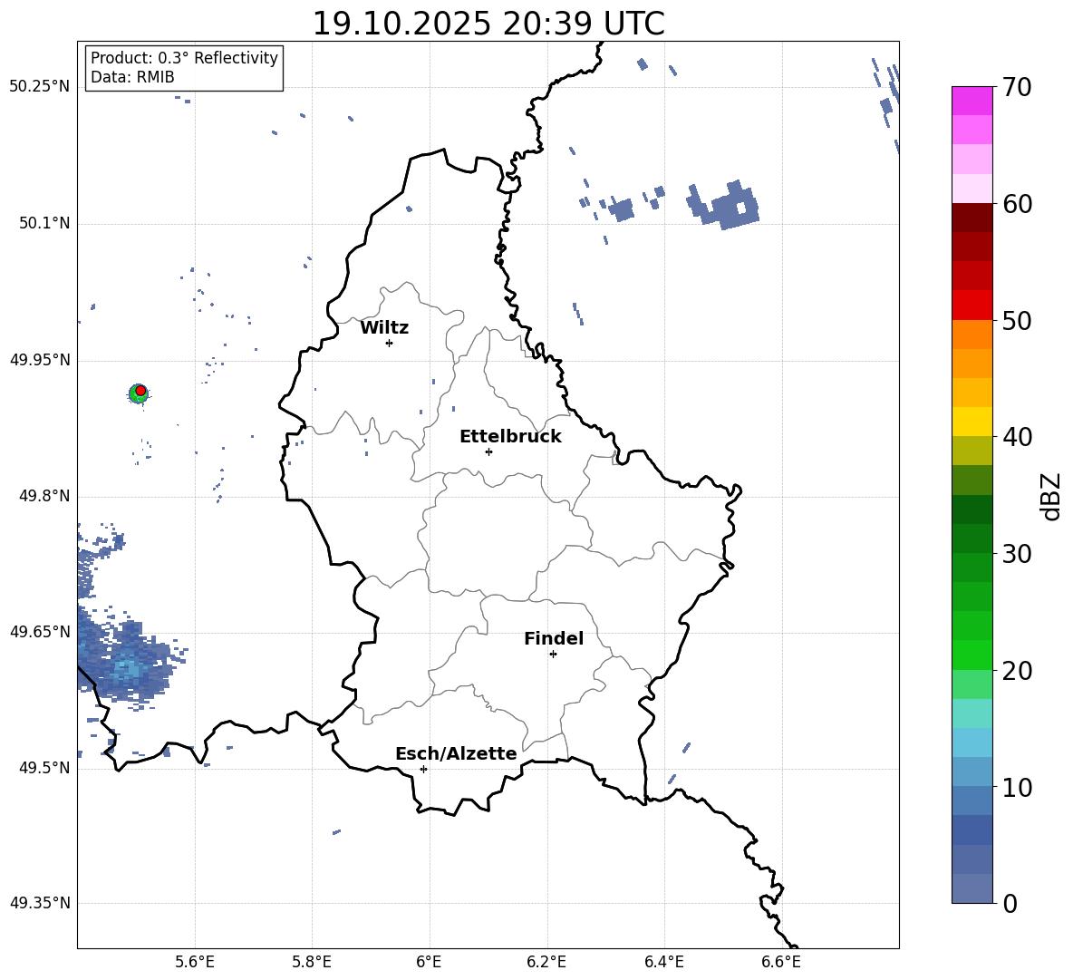
Task: Click the cross marker below Wiltz
Action: pyautogui.click(x=390, y=343)
